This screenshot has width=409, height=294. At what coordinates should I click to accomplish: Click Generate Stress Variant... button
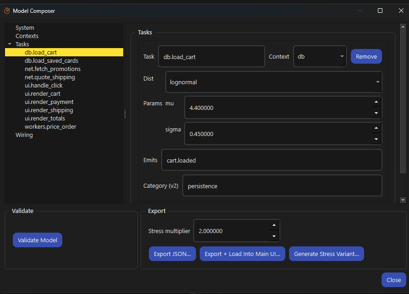pyautogui.click(x=326, y=254)
